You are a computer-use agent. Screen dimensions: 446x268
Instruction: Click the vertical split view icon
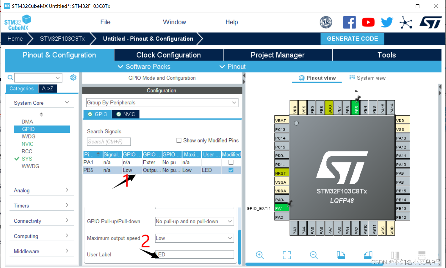395,255
